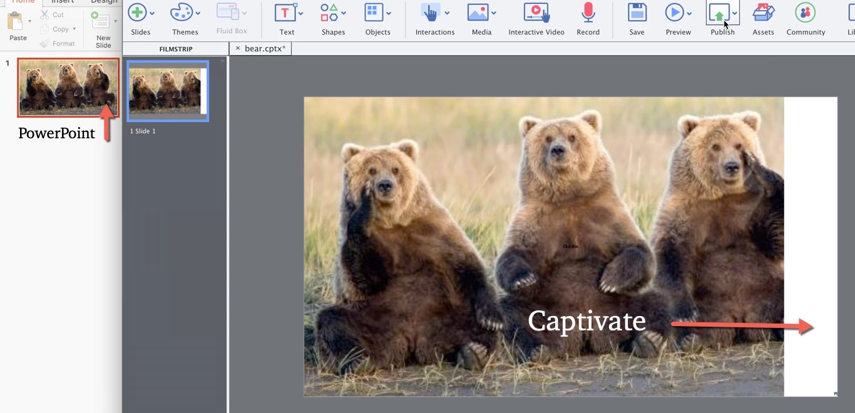
Task: Click Copy in PowerPoint ribbon
Action: coord(60,29)
